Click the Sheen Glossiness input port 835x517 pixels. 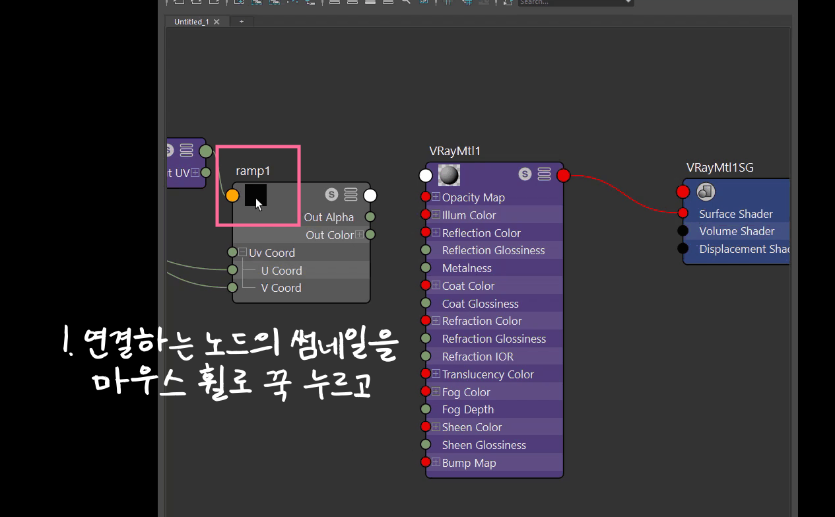pyautogui.click(x=426, y=444)
